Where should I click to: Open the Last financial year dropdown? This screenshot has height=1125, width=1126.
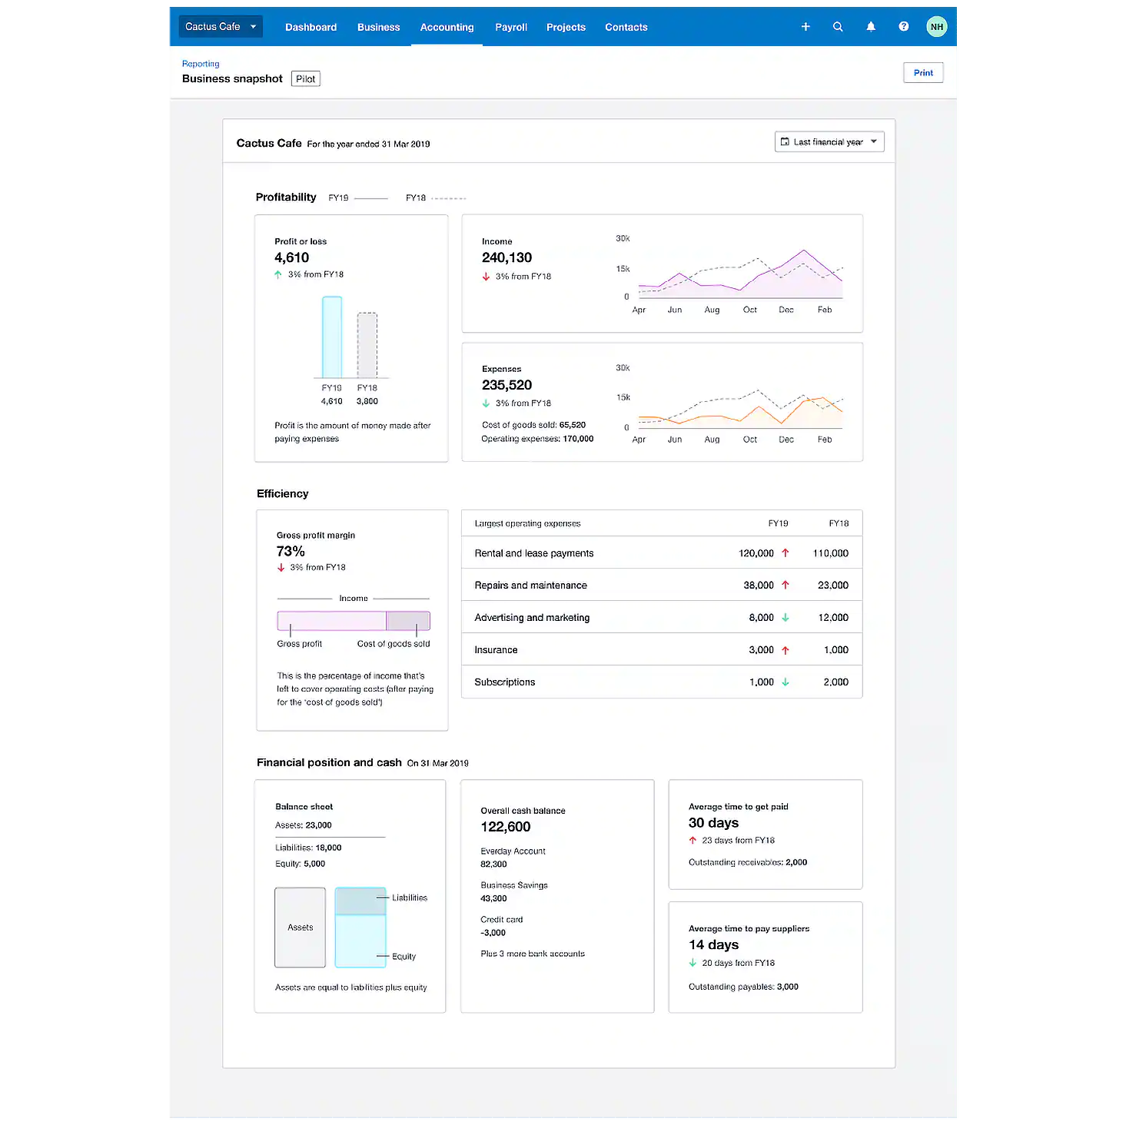pos(829,141)
